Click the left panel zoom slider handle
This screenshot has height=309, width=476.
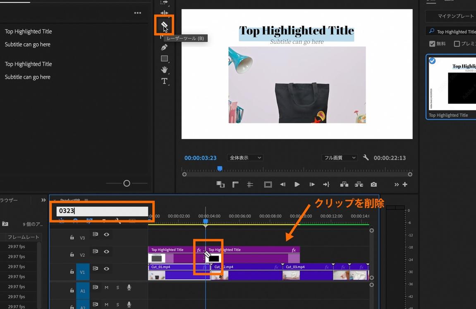click(127, 183)
